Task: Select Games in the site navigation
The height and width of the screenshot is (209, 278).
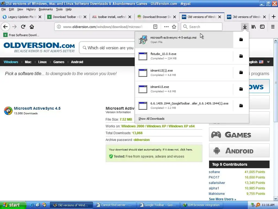Action: [59, 62]
